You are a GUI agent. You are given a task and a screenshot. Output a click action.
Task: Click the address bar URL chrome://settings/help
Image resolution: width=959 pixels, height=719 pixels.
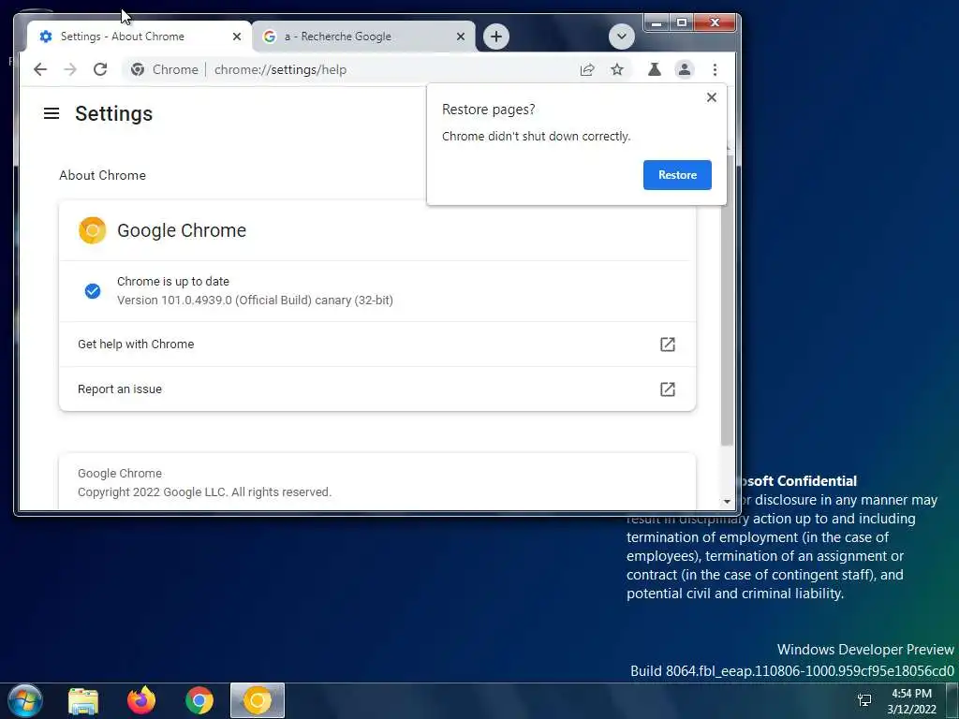pyautogui.click(x=280, y=69)
